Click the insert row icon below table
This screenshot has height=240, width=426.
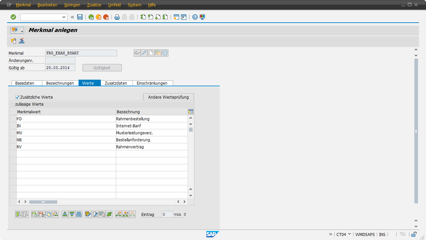pyautogui.click(x=34, y=214)
